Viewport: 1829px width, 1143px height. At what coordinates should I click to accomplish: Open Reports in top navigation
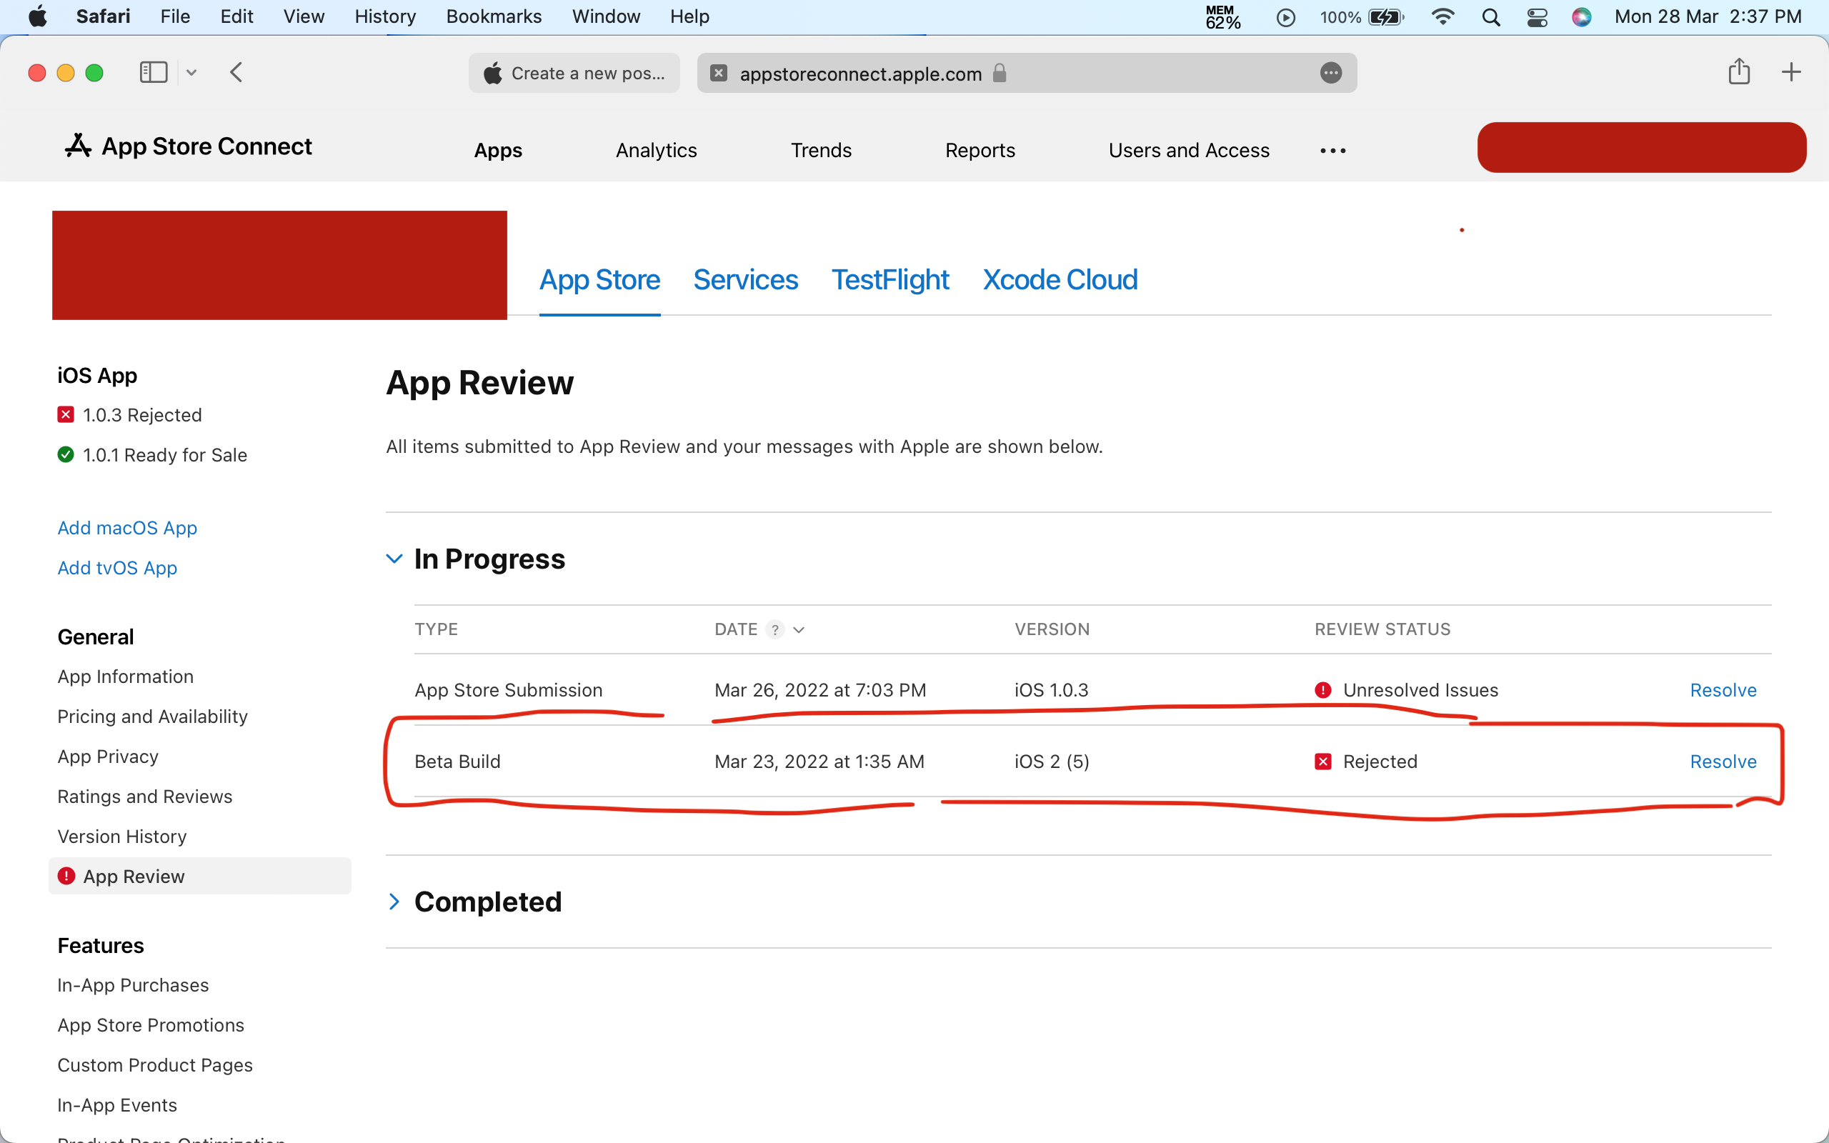980,151
